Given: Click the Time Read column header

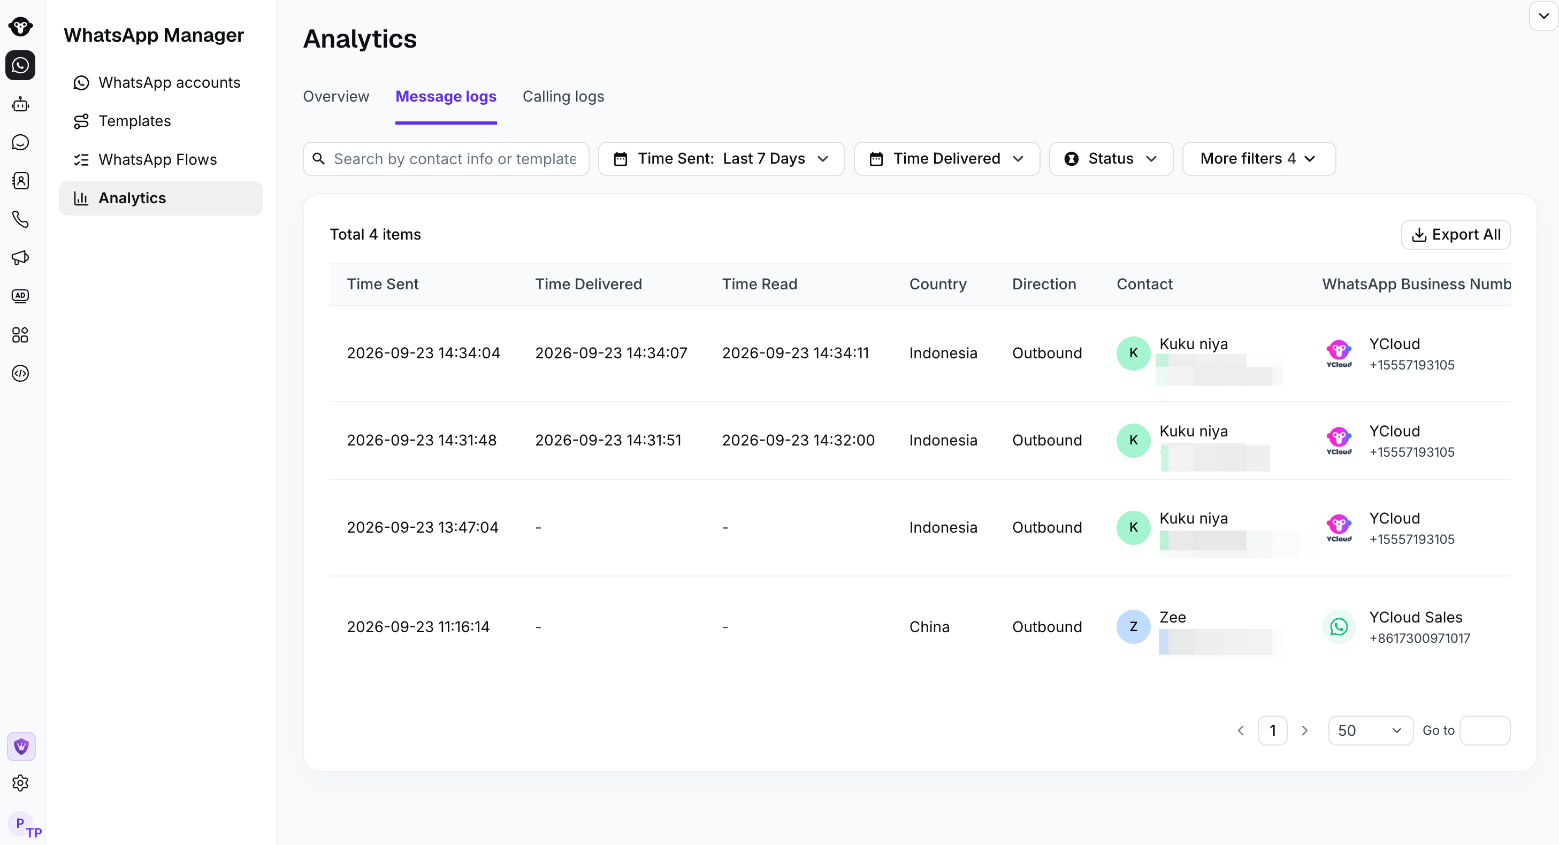Looking at the screenshot, I should (760, 285).
